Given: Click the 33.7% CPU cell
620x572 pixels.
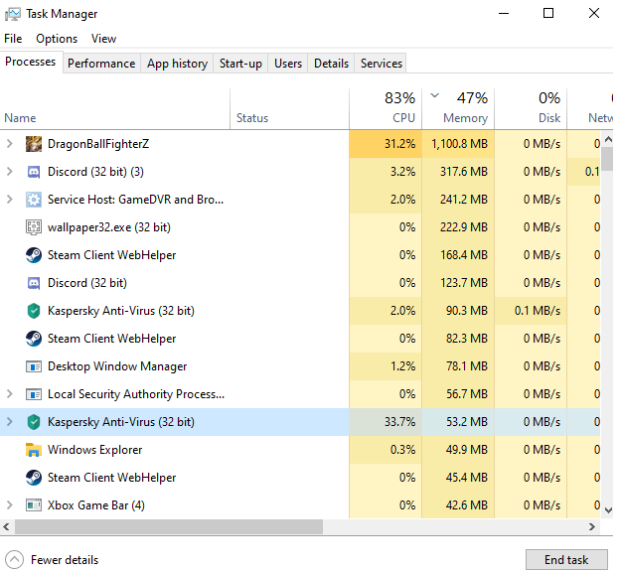Looking at the screenshot, I should [386, 422].
